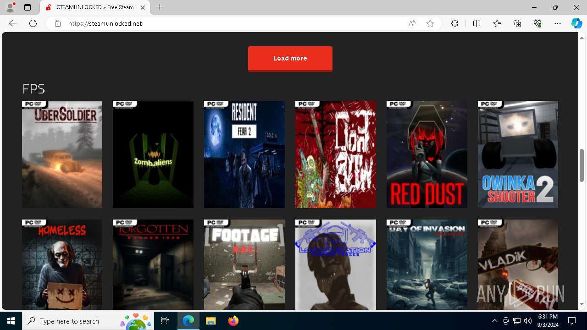The width and height of the screenshot is (587, 330).
Task: Click the taskbar search box
Action: 88,321
